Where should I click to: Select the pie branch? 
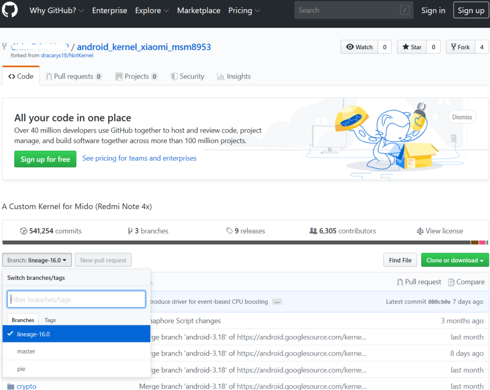pyautogui.click(x=76, y=369)
